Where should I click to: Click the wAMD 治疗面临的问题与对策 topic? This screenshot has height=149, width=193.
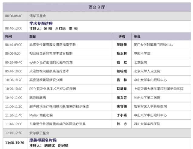pos(51,62)
